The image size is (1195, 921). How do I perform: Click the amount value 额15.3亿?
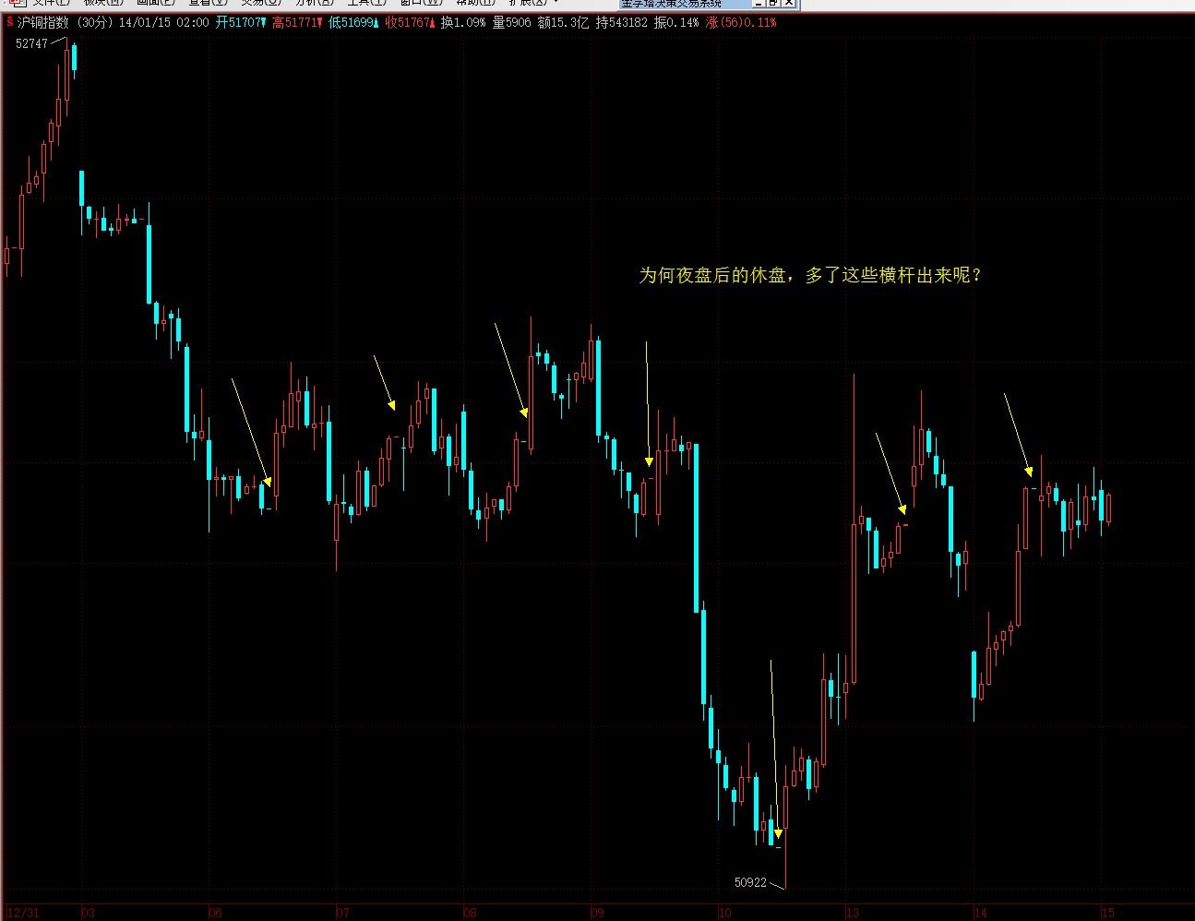point(563,22)
